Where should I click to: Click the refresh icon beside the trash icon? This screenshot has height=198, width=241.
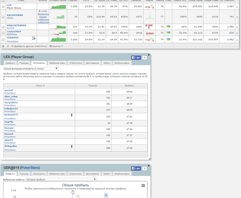8,46
